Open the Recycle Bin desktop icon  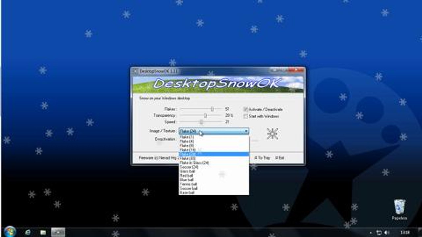(399, 210)
